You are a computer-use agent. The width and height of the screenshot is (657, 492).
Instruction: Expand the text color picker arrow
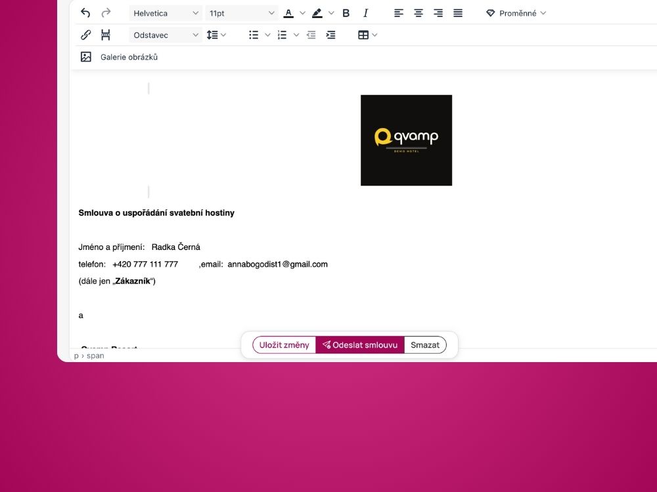[x=302, y=13]
